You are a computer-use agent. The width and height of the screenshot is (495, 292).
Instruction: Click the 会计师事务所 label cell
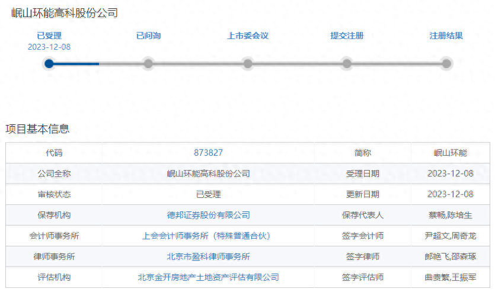coord(54,236)
